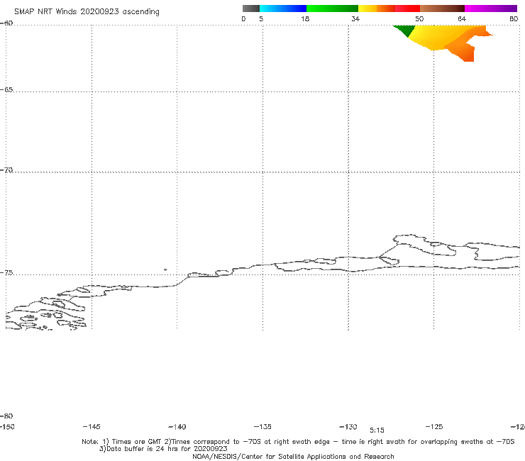This screenshot has height=461, width=525.
Task: Click the 'Data buffer is 24 hrs' note line
Action: pyautogui.click(x=163, y=449)
